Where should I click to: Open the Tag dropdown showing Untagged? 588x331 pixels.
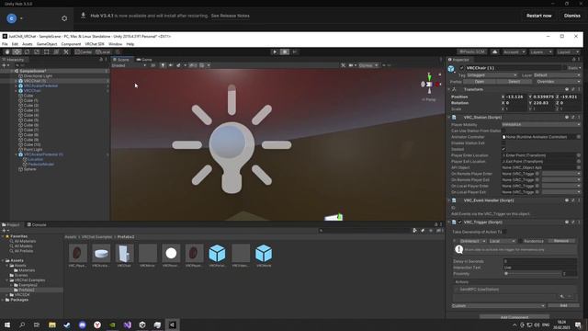click(492, 75)
